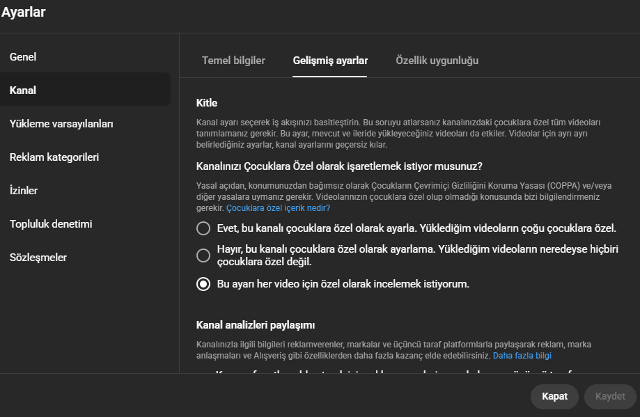
Task: Choose the Hayır, çocuklara özel değil option
Action: pyautogui.click(x=203, y=255)
